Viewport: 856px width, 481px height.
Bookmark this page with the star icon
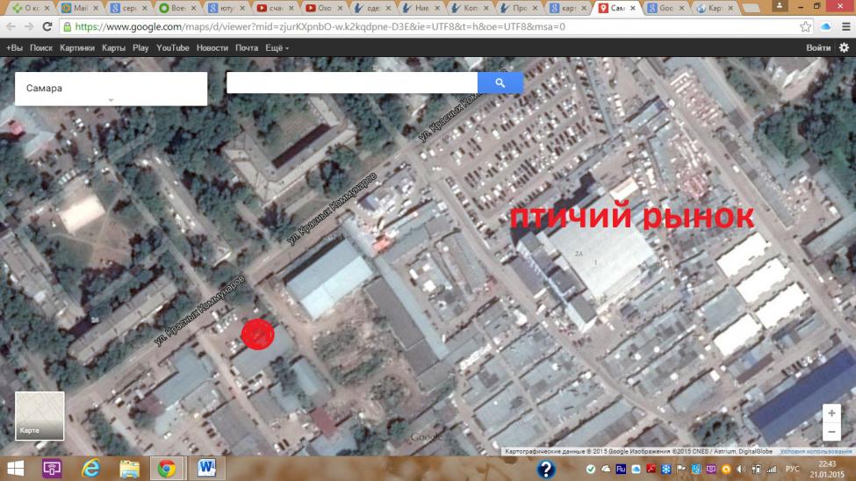click(x=805, y=26)
